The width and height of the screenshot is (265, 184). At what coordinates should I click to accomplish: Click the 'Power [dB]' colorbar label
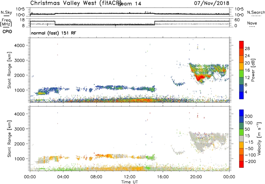tap(253, 70)
